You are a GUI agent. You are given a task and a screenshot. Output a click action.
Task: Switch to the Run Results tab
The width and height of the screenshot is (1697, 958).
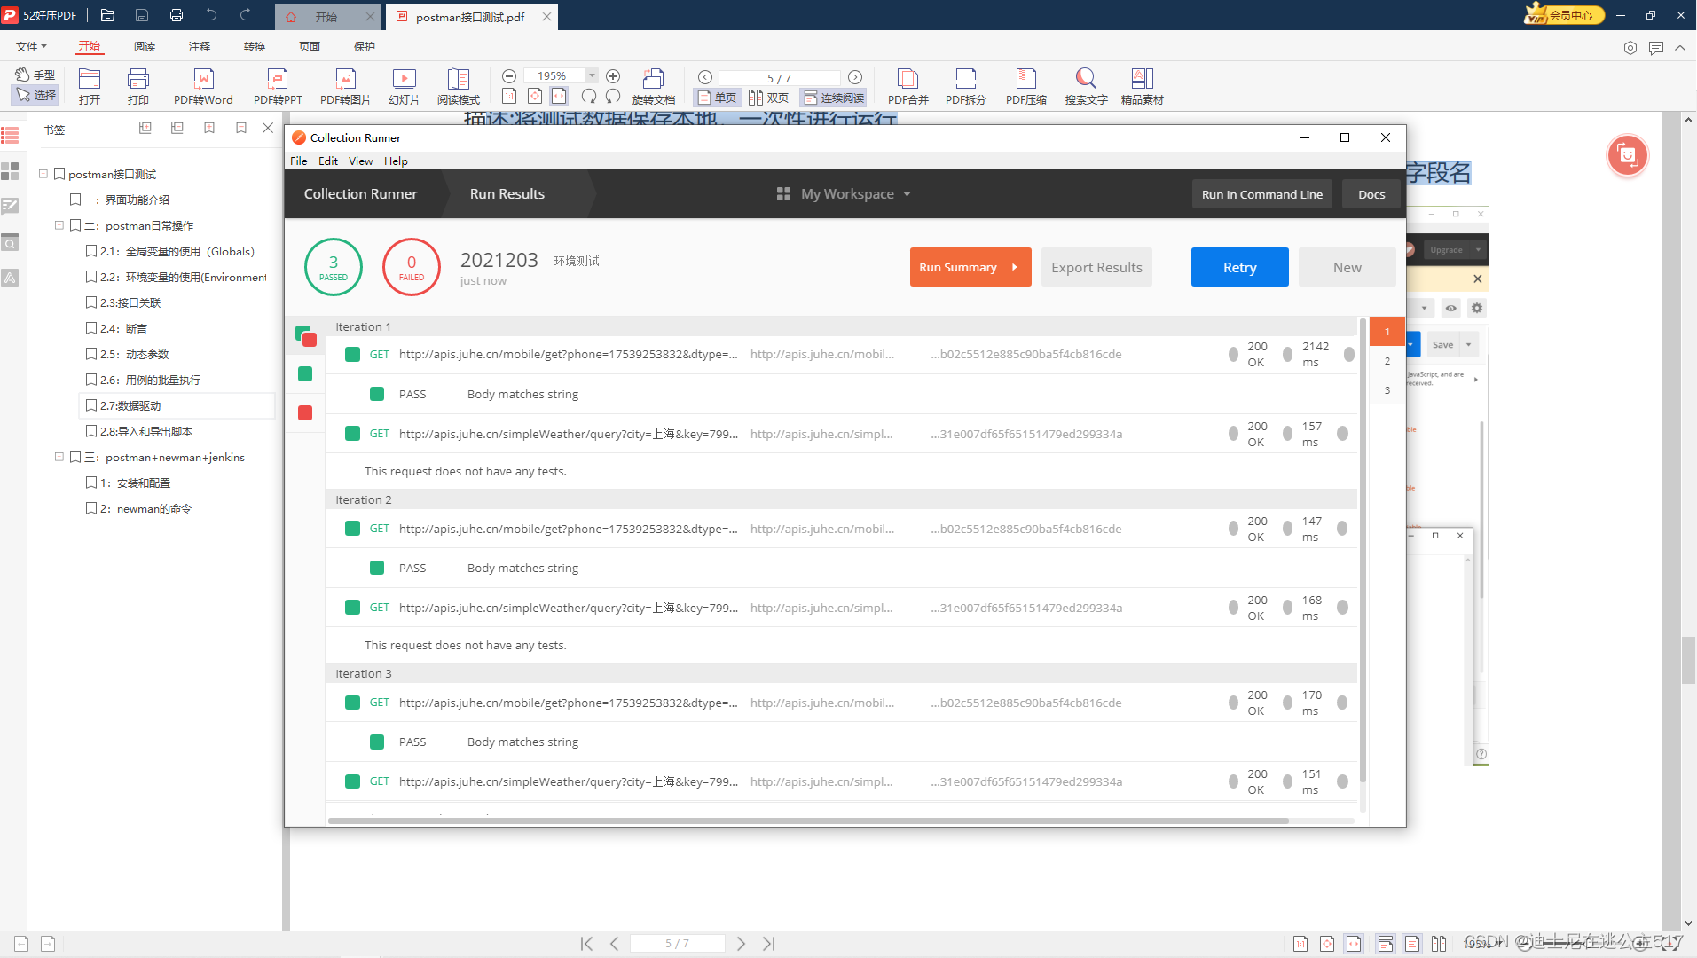(507, 193)
